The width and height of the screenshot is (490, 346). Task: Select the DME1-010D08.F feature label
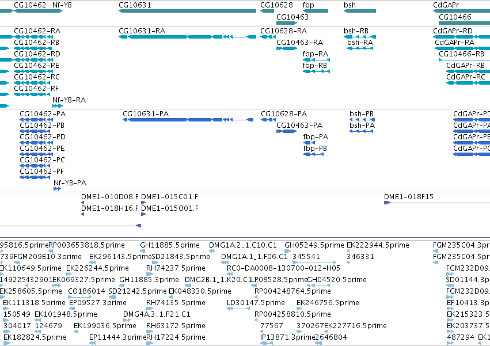click(x=109, y=197)
